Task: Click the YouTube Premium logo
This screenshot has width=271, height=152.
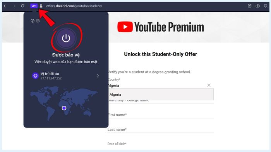Action: (x=161, y=27)
